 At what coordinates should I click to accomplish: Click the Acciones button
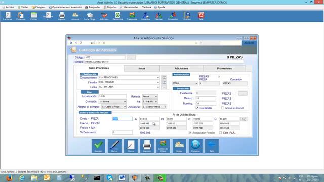(249, 43)
